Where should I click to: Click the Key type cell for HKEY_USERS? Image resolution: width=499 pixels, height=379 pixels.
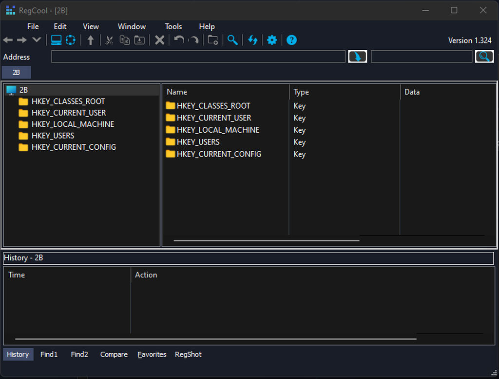point(300,142)
